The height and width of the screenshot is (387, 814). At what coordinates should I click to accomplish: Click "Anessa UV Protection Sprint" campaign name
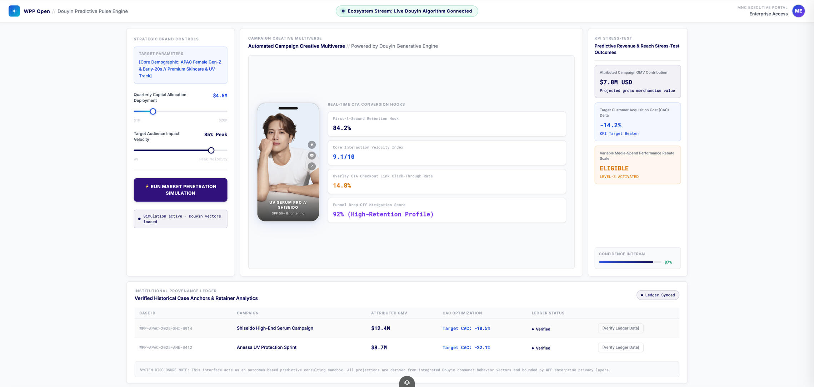[x=266, y=347]
